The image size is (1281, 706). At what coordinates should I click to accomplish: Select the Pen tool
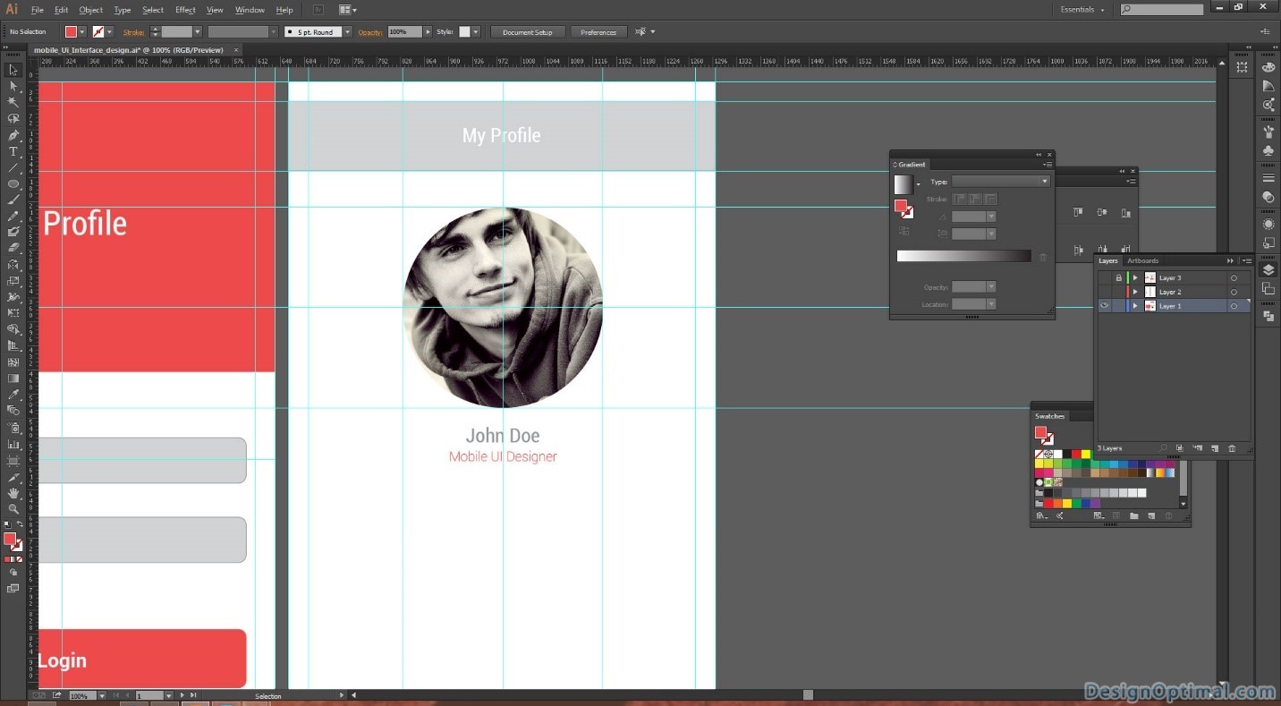[13, 135]
